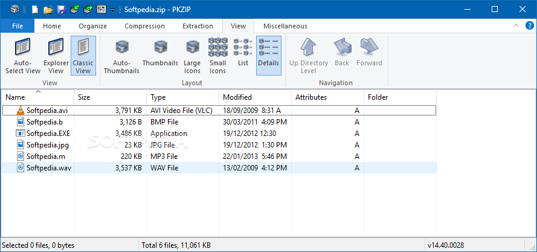Sort by the Attributes column header
The height and width of the screenshot is (252, 537).
(328, 97)
